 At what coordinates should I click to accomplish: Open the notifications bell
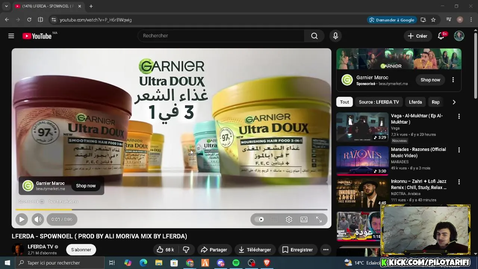click(441, 36)
